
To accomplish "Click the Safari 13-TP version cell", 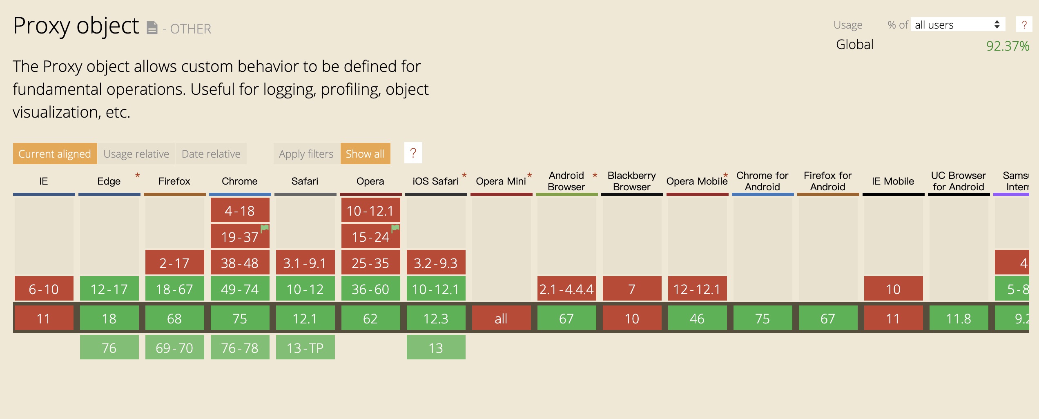I will click(305, 348).
